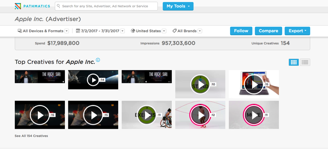Click the Spend value $17,989,800
The height and width of the screenshot is (149, 328).
point(63,43)
